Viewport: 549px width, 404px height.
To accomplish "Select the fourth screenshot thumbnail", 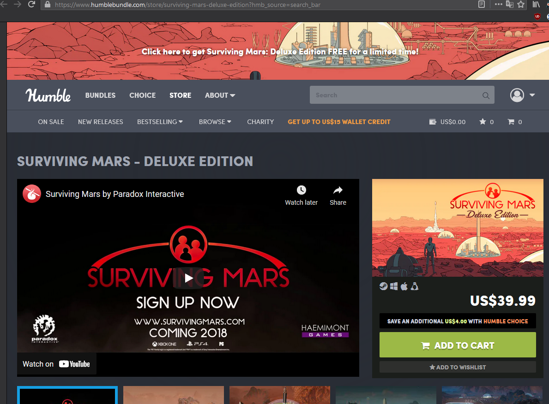I will pos(386,395).
